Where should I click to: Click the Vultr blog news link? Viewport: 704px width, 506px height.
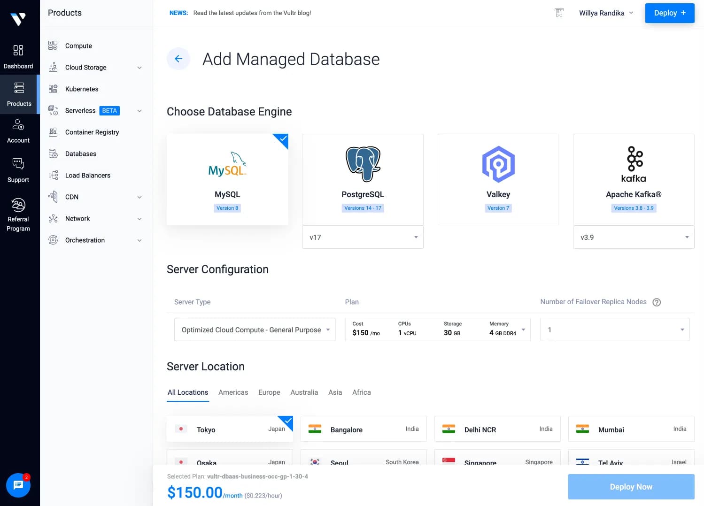(x=252, y=13)
